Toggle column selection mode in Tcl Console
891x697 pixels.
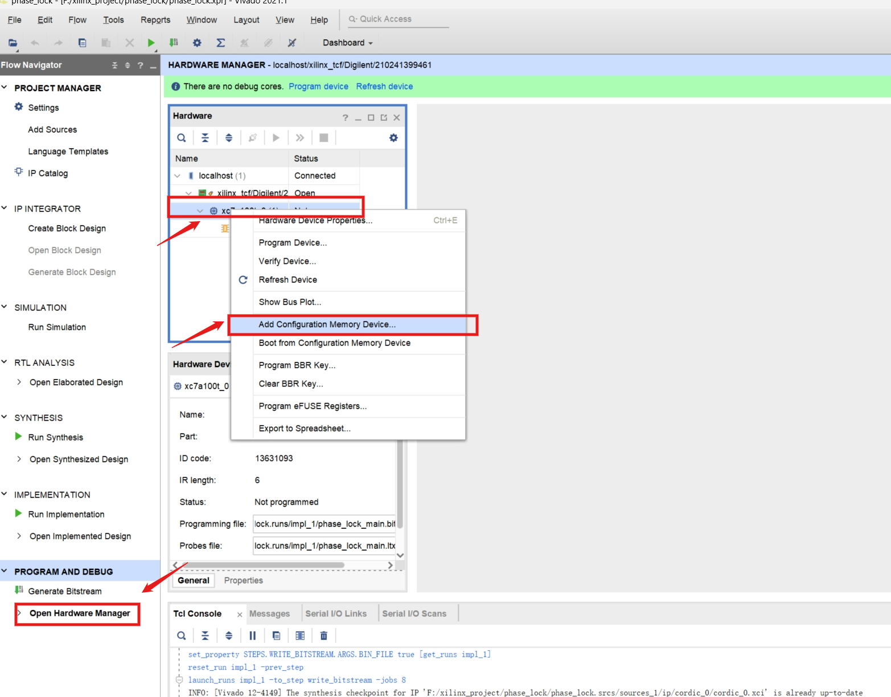click(x=300, y=636)
